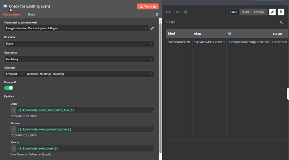The image size is (289, 160).
Task: Open the expression editor for After field
Action: point(152,111)
